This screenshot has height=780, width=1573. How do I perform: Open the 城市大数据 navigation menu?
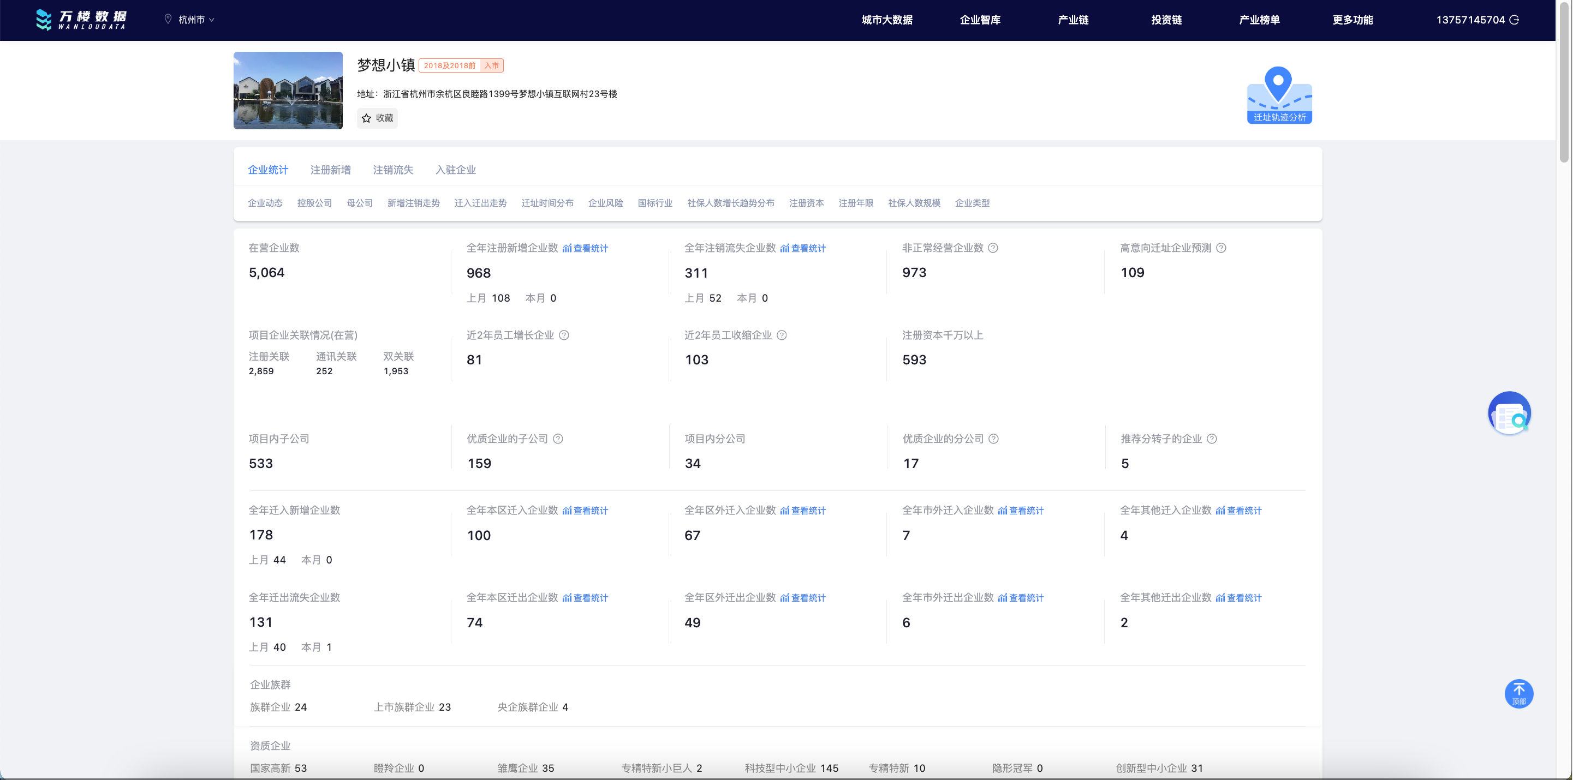(886, 20)
